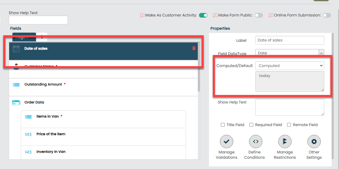This screenshot has height=169, width=339.
Task: Click info icon beside Online Form Submission
Action: click(x=271, y=15)
